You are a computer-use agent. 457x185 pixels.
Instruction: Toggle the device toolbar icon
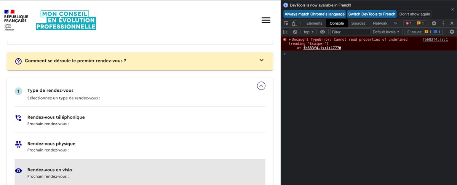click(x=294, y=23)
